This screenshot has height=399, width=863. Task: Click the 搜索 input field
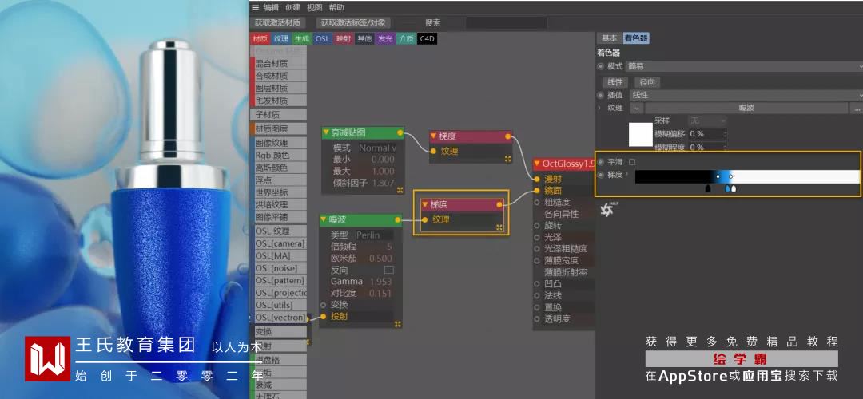(x=507, y=22)
